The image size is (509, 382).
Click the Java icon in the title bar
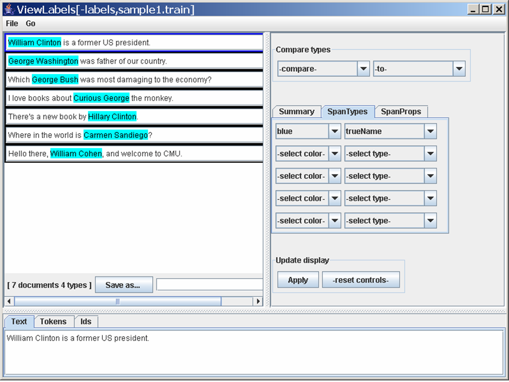coord(9,10)
